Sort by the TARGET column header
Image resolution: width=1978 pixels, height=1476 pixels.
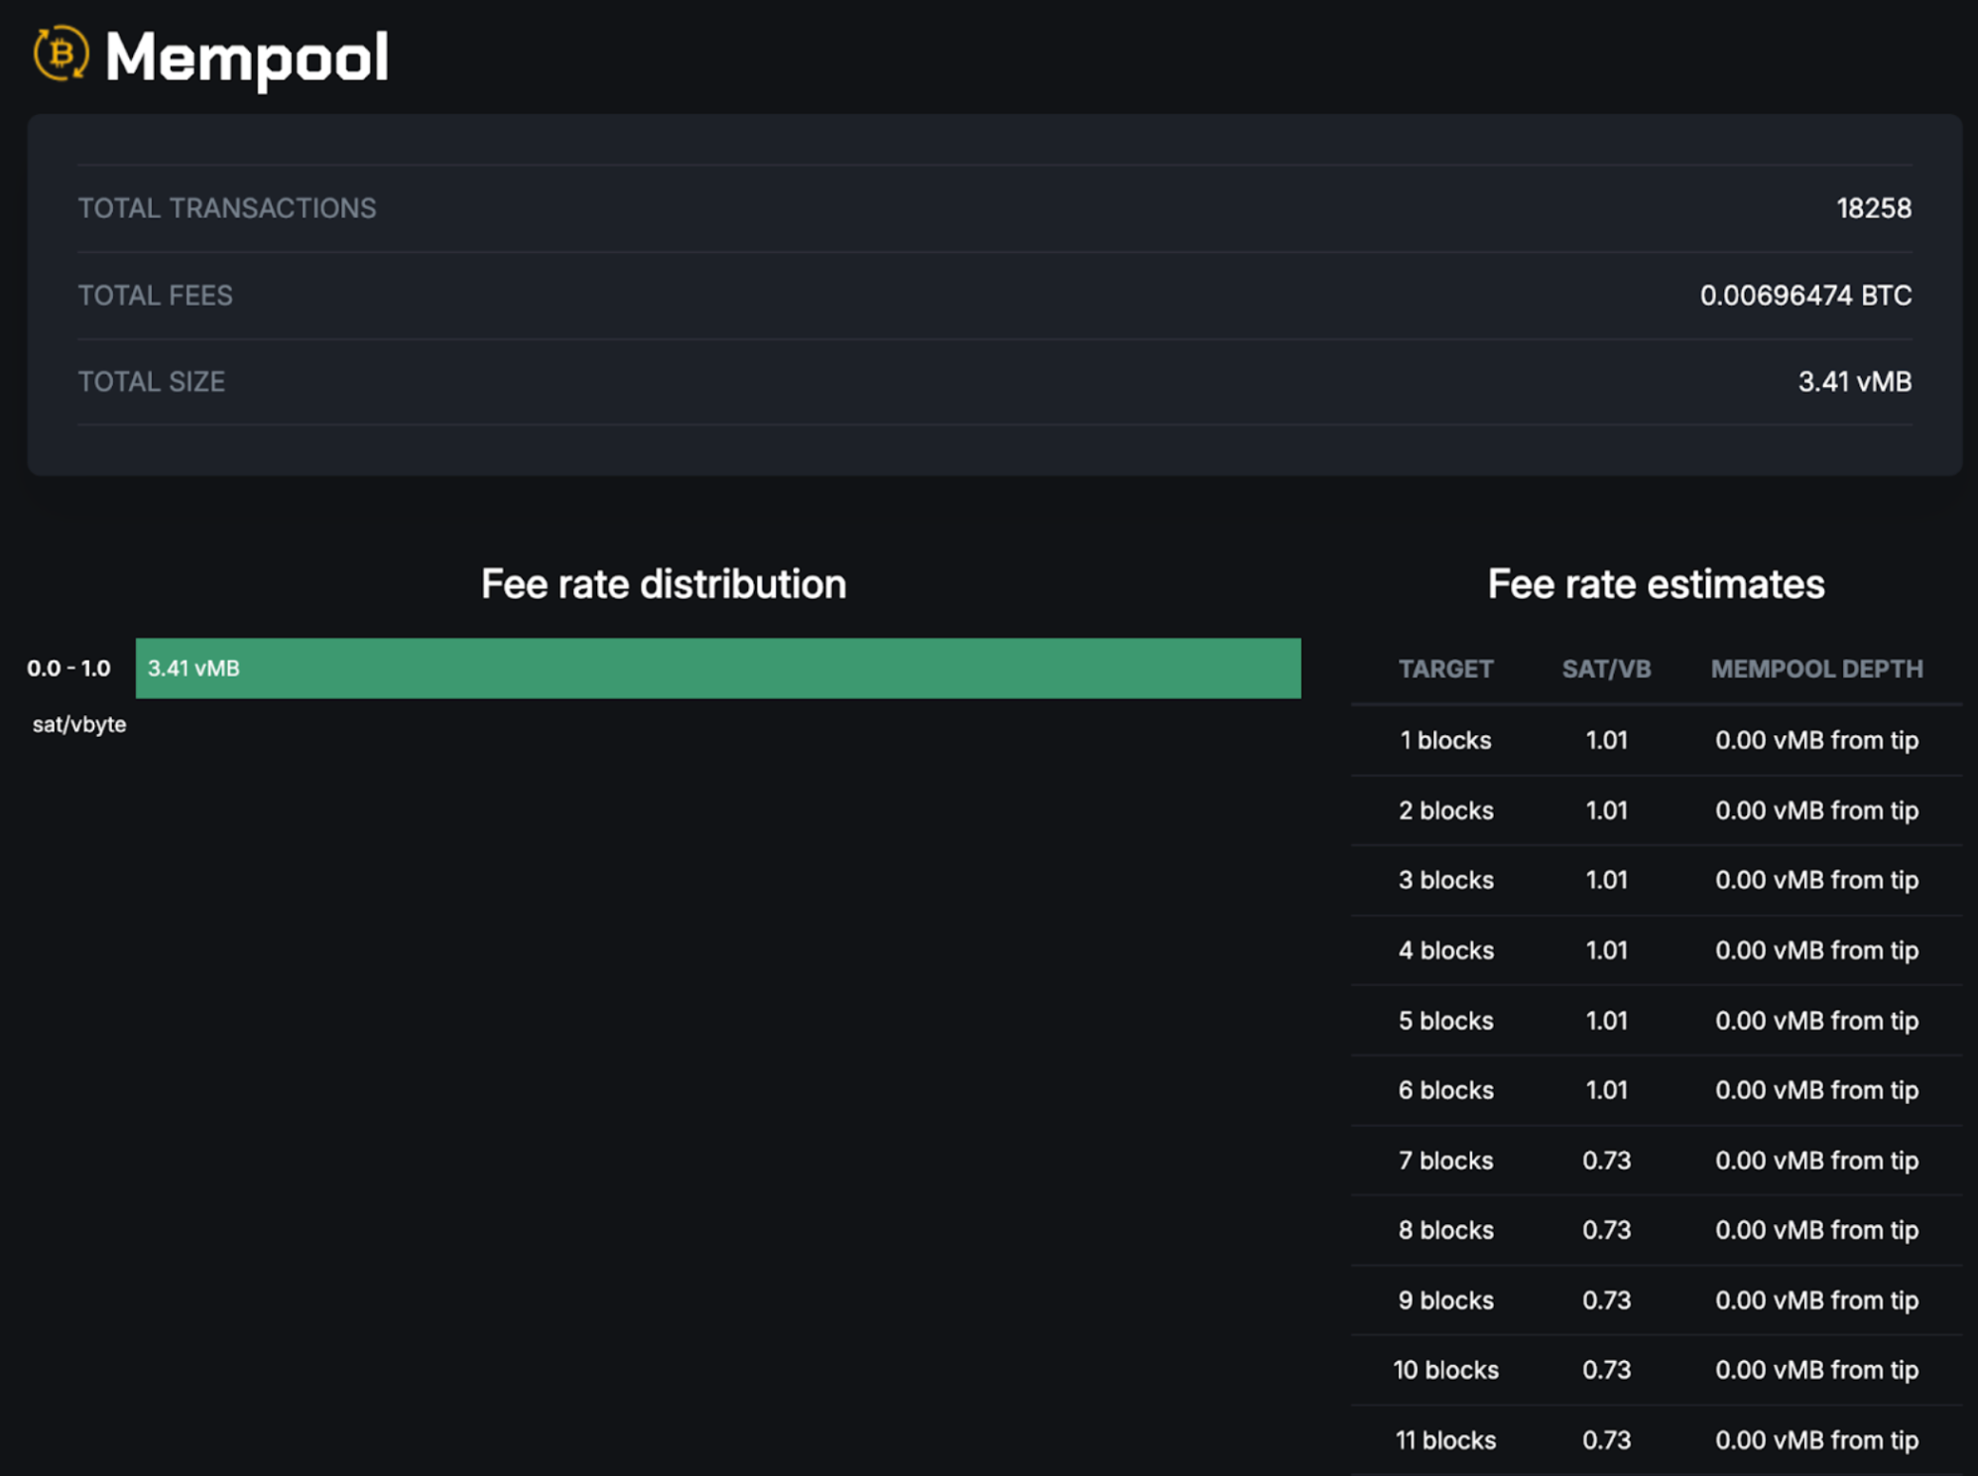click(1445, 669)
